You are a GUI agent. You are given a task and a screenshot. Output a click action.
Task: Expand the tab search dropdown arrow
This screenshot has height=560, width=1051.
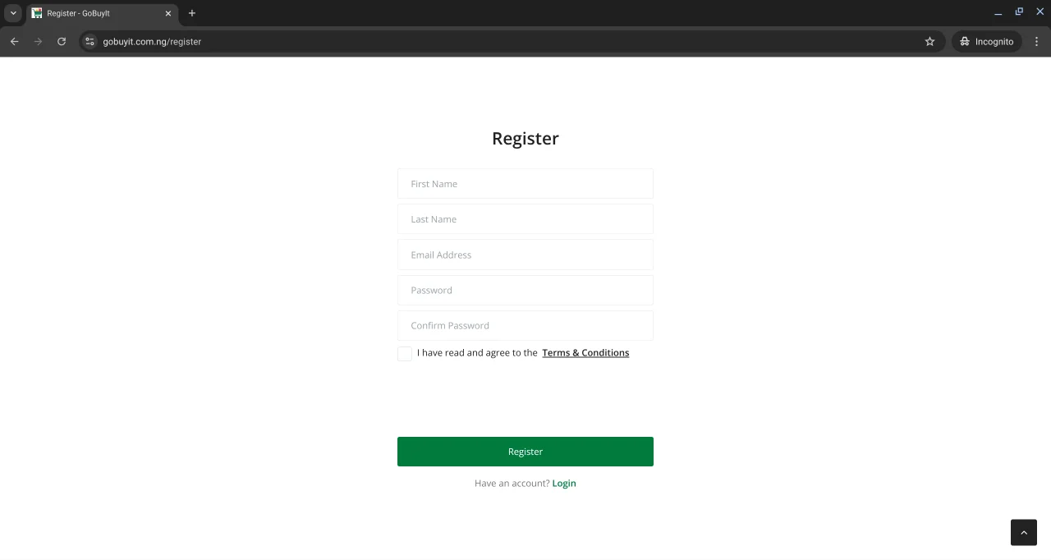[x=13, y=13]
